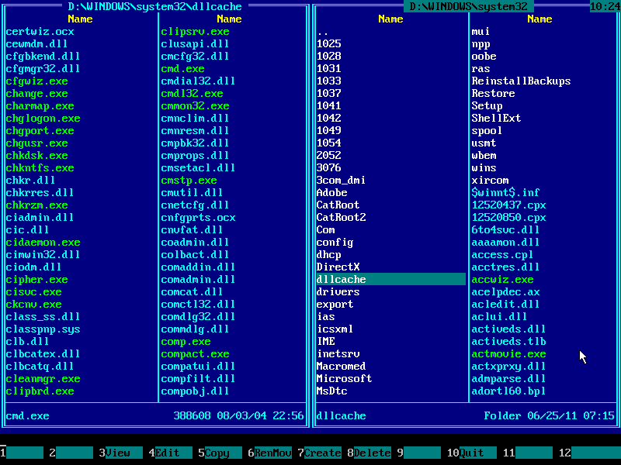Screen dimensions: 621x465
Task: Select the charmap.exe file
Action: click(x=40, y=106)
